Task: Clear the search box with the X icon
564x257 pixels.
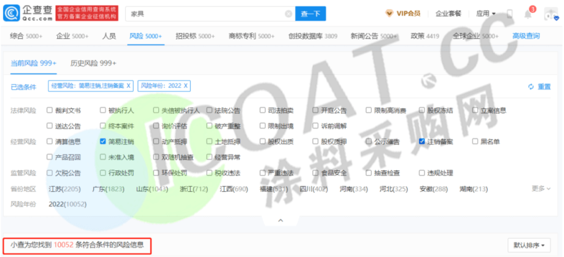Action: 288,14
